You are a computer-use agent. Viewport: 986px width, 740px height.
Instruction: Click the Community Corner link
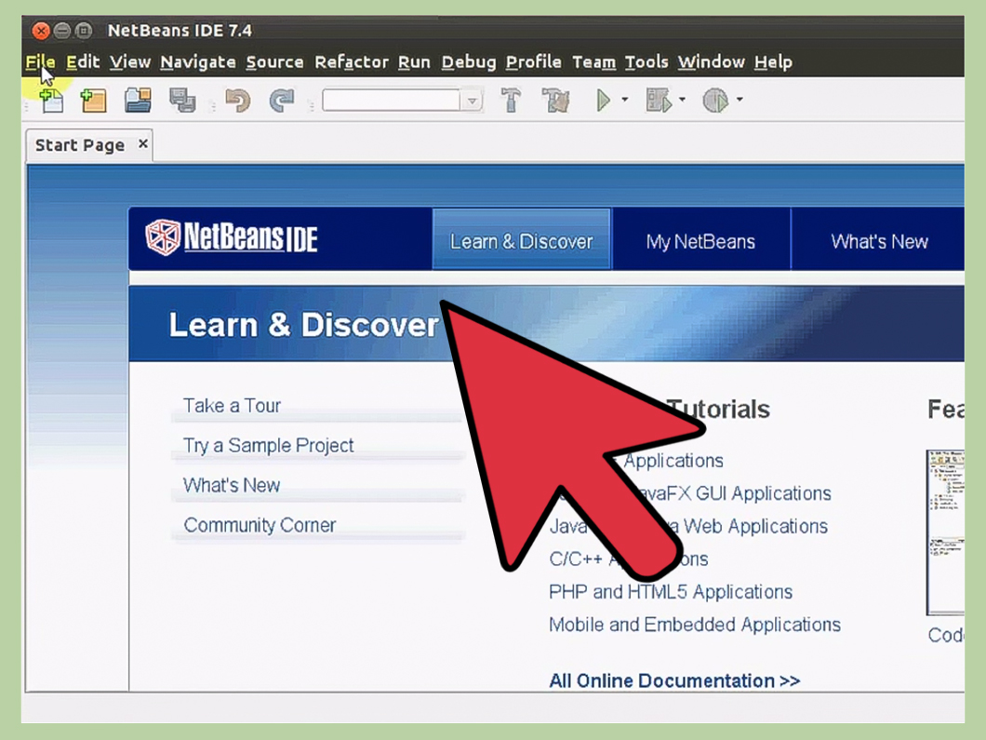260,525
